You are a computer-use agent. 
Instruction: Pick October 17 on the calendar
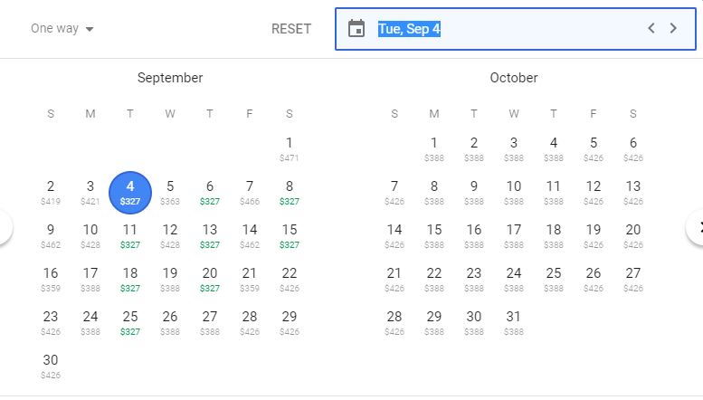pyautogui.click(x=514, y=235)
